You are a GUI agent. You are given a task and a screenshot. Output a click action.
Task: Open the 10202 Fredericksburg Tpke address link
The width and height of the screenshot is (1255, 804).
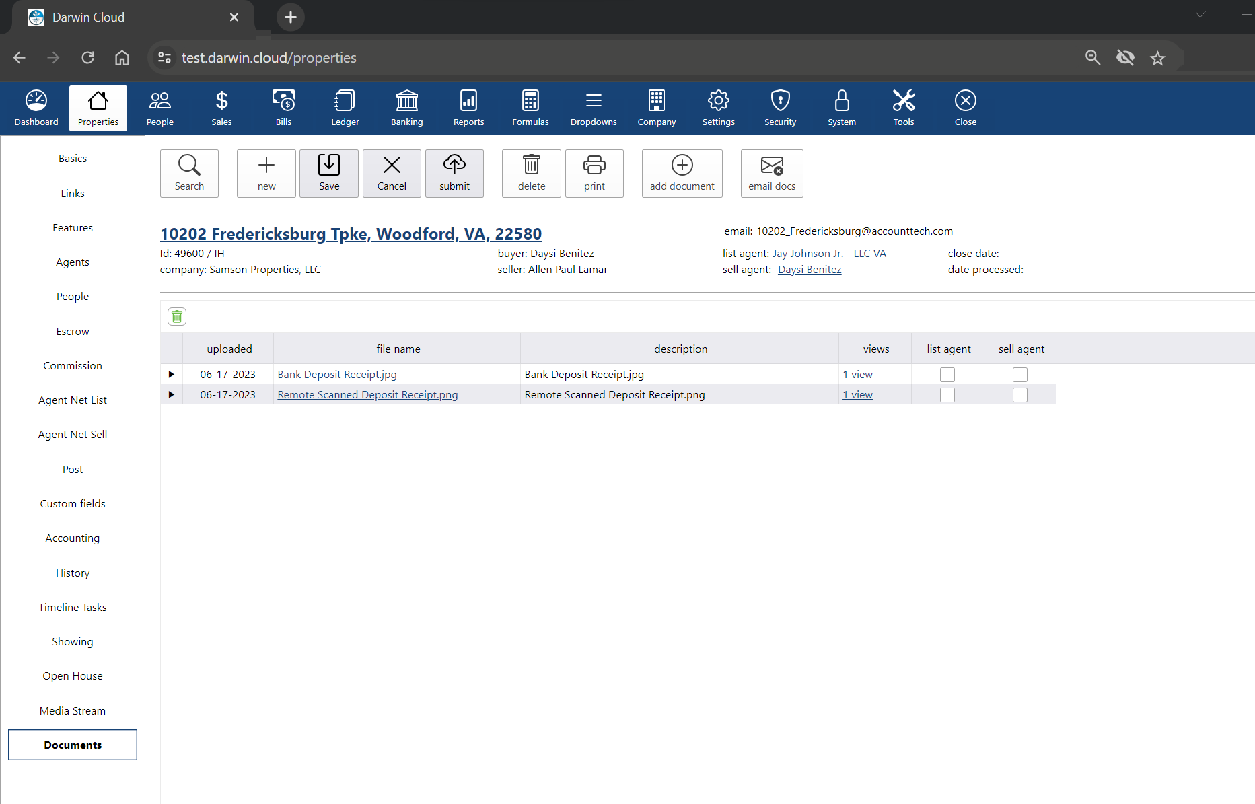pyautogui.click(x=351, y=234)
